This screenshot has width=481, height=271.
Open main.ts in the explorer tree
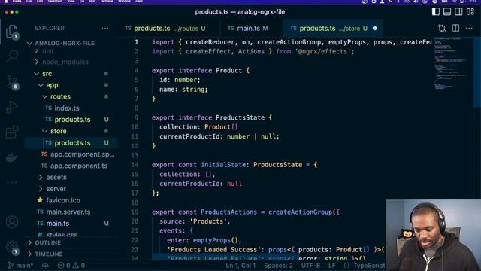tap(58, 224)
